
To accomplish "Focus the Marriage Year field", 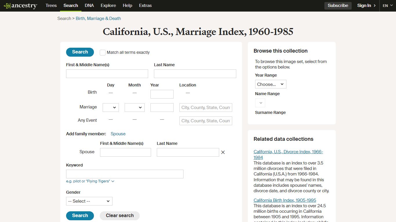I will (x=162, y=108).
